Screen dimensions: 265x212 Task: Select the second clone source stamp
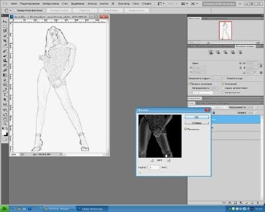pos(218,52)
